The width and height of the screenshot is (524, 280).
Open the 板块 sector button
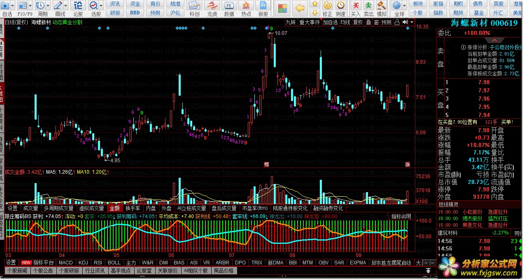tap(418, 4)
